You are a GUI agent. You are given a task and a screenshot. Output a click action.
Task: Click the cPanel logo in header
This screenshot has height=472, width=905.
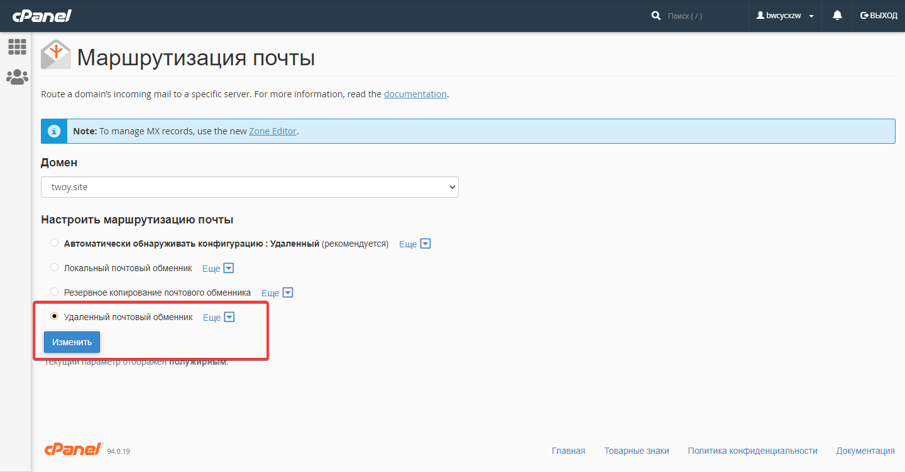[41, 16]
